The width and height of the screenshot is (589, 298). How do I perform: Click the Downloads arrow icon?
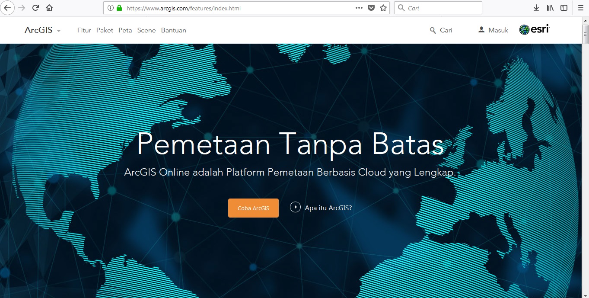(536, 8)
